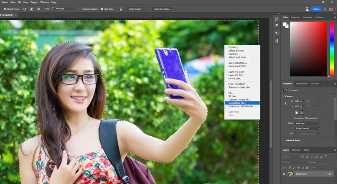Click the play Actions panel icon
This screenshot has height=184, width=338.
276,25
